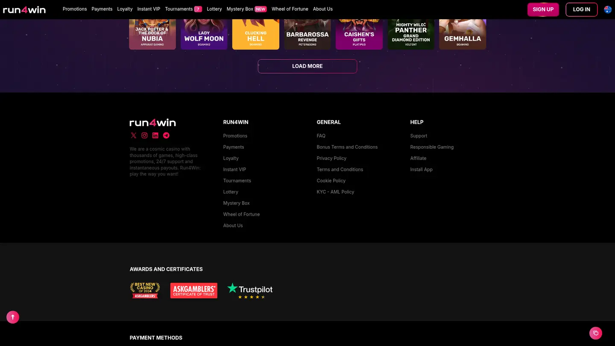Open the Trustpilot rating badge

pyautogui.click(x=250, y=290)
